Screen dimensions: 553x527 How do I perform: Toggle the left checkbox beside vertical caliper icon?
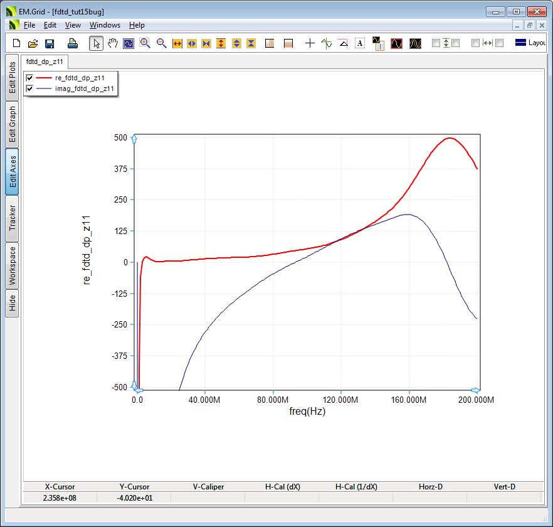pyautogui.click(x=436, y=43)
